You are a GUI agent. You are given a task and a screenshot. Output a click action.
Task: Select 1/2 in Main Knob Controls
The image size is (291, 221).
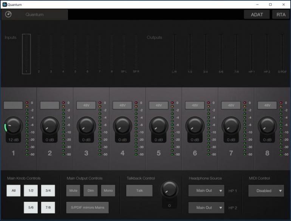coord(31,190)
